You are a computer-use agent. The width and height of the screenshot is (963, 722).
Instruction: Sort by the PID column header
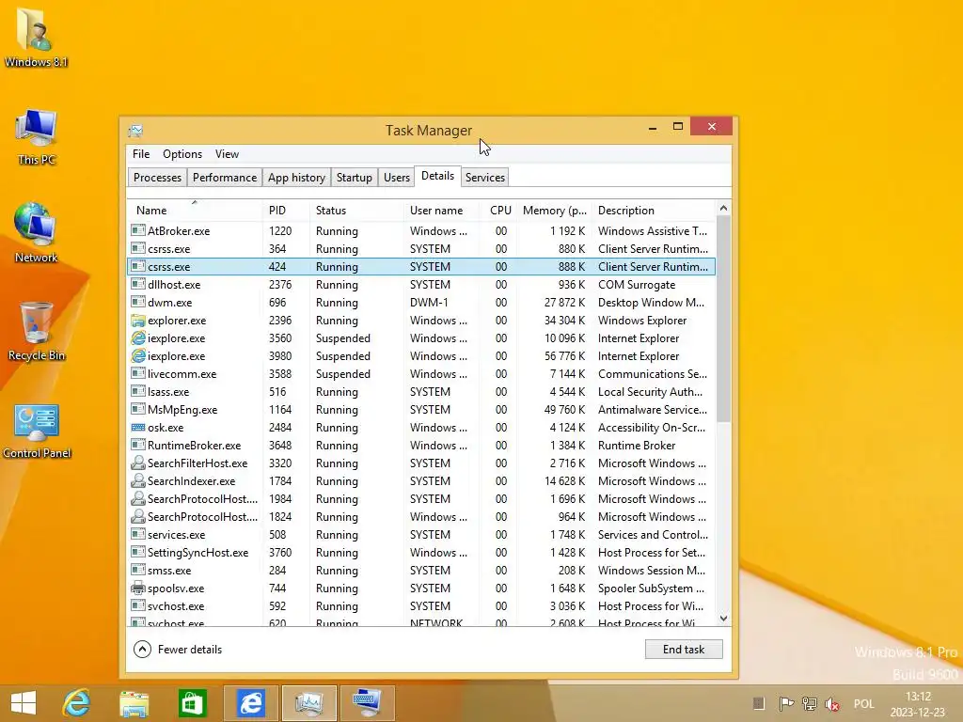[286, 210]
